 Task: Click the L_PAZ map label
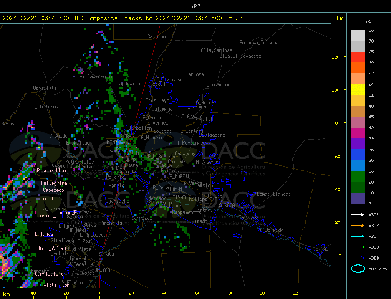[322, 249]
